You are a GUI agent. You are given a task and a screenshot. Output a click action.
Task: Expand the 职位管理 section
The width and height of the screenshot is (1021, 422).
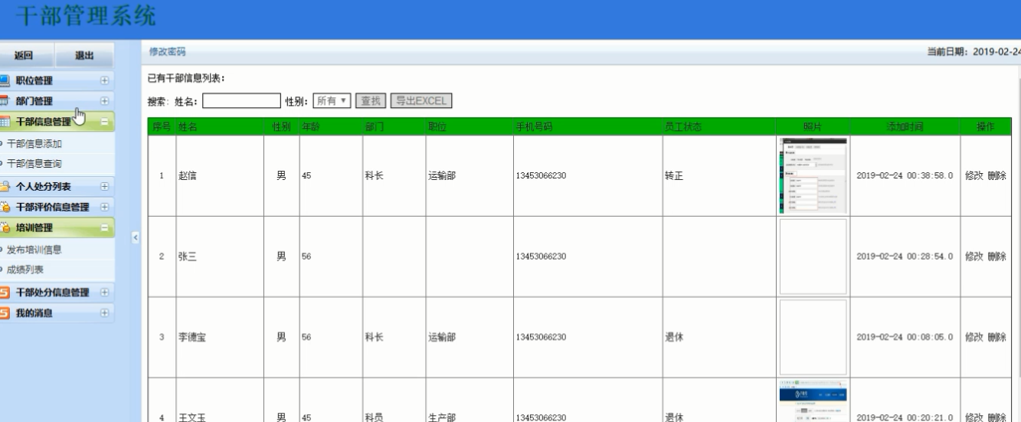point(104,80)
